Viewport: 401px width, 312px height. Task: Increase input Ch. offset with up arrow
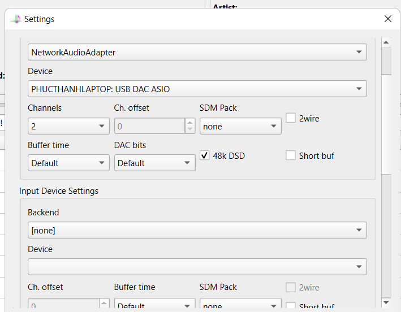tap(104, 304)
